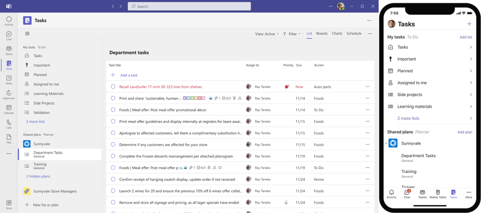
Task: Go back with the title bar arrow
Action: [x=113, y=6]
